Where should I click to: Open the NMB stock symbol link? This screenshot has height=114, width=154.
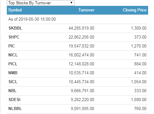(x=13, y=73)
